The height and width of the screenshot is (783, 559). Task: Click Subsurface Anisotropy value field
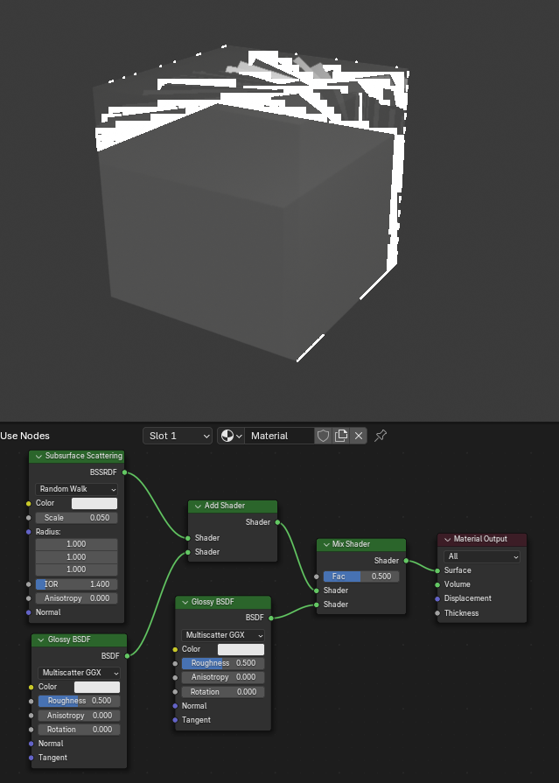76,598
